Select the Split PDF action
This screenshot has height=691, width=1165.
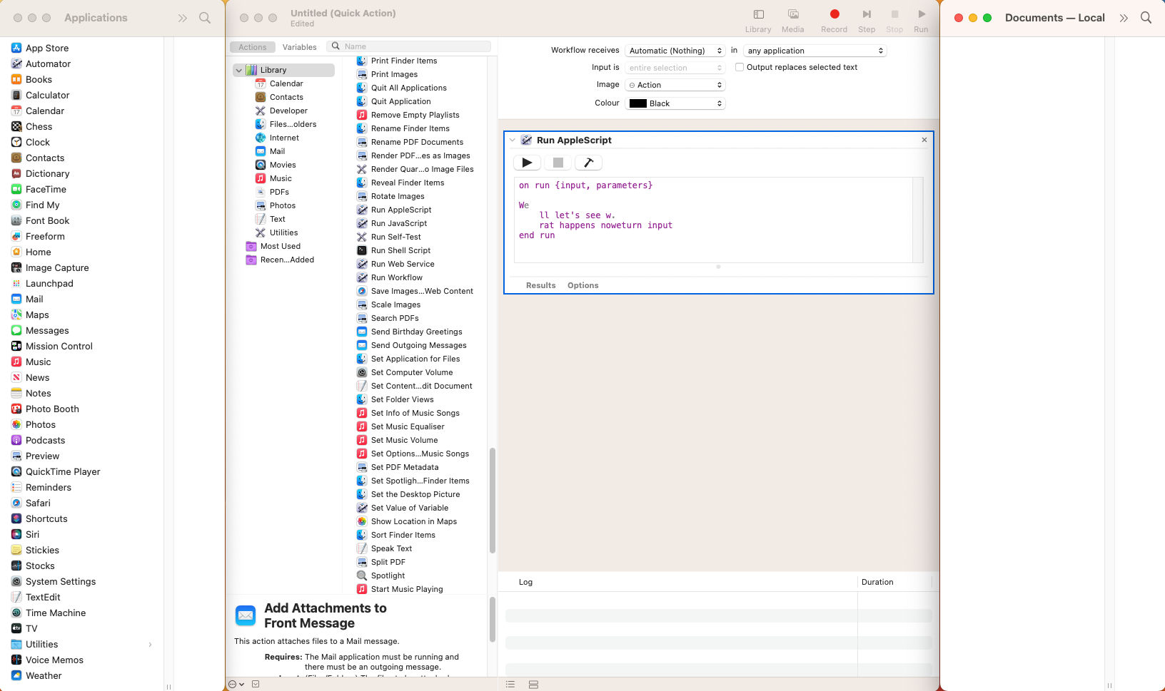pyautogui.click(x=388, y=562)
